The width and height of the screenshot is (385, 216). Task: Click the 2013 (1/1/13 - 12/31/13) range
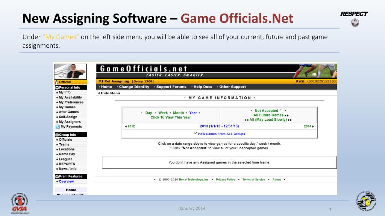pyautogui.click(x=219, y=126)
